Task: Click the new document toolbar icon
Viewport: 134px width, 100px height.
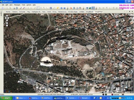Action: click(3, 8)
